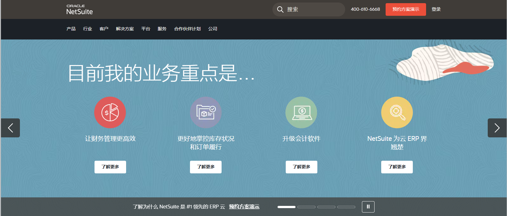This screenshot has height=216, width=507.
Task: Click the green laptop accounting software icon
Action: [301, 112]
